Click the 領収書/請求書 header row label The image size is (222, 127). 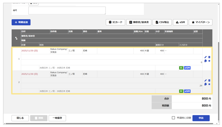pyautogui.click(x=28, y=36)
